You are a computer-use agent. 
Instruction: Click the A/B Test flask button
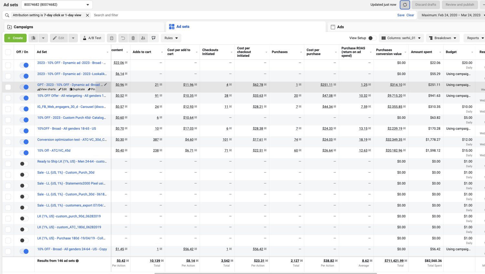[92, 38]
